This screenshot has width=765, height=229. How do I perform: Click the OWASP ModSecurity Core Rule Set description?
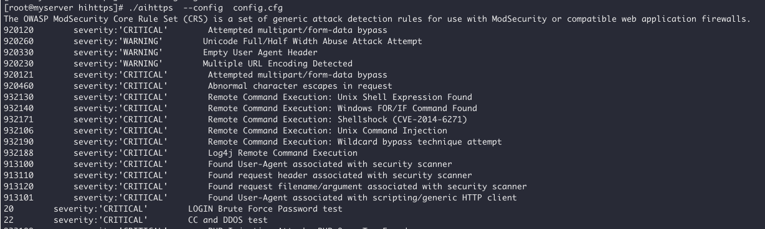[x=378, y=19]
